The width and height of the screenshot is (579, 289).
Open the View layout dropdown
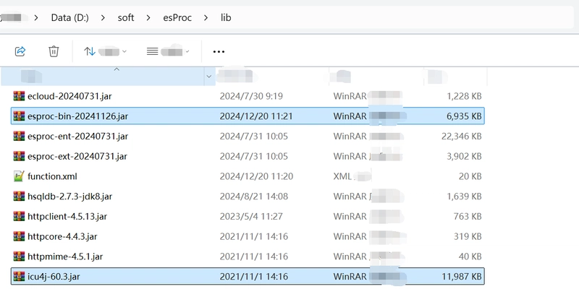coord(168,51)
